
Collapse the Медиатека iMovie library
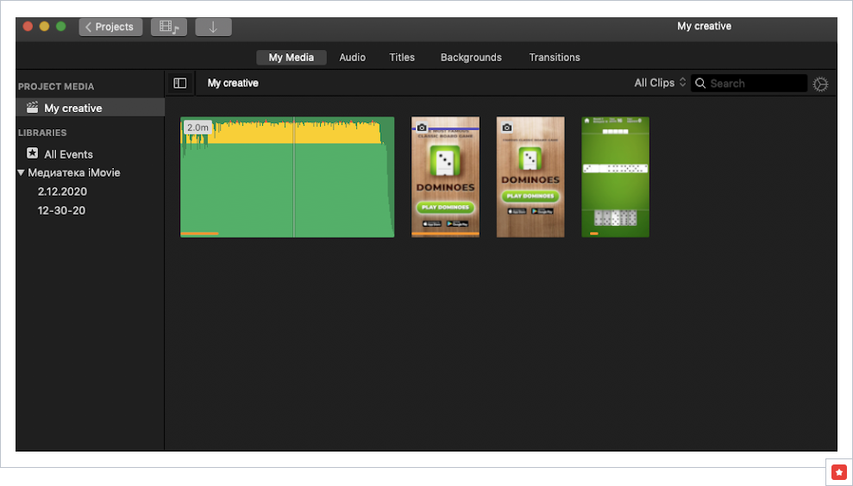pyautogui.click(x=22, y=172)
